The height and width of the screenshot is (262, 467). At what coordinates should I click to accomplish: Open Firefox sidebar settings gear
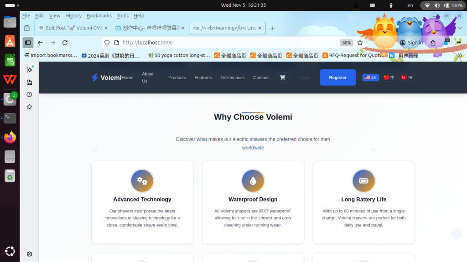click(x=30, y=254)
